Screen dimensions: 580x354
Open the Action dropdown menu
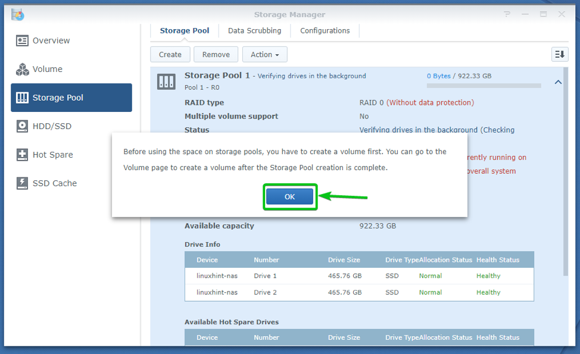coord(264,54)
